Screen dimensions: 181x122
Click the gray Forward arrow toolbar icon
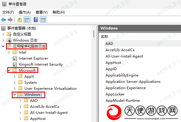[10, 20]
